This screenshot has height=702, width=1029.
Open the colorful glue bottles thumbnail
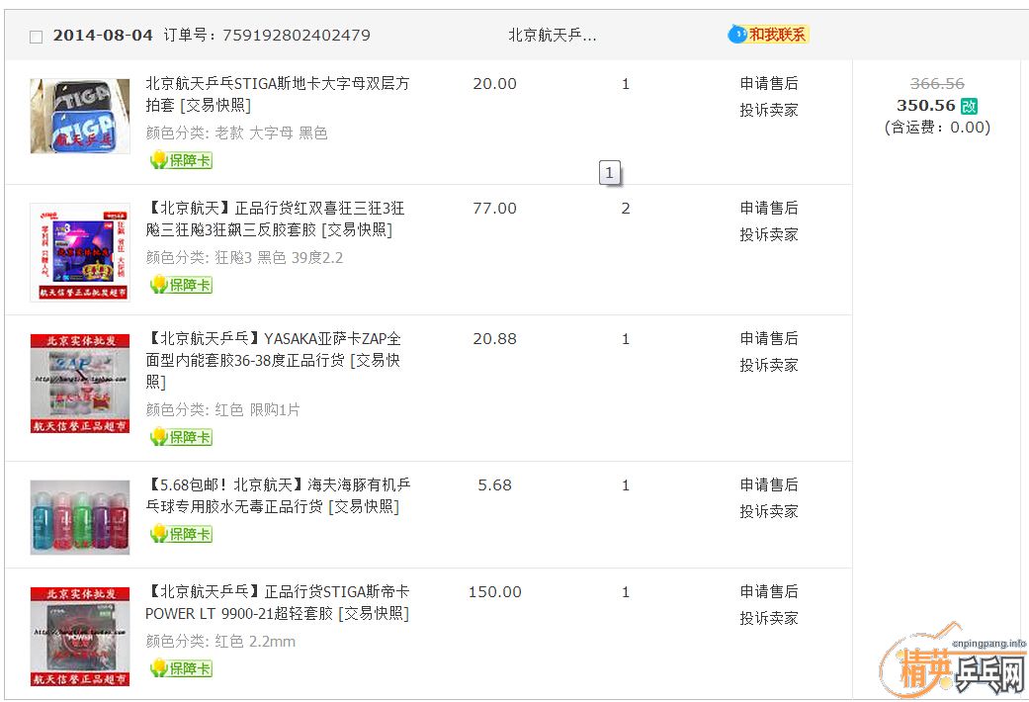(x=80, y=517)
